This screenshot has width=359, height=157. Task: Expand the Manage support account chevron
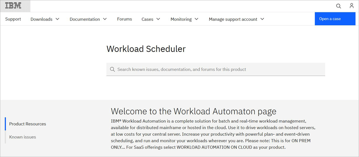(262, 19)
